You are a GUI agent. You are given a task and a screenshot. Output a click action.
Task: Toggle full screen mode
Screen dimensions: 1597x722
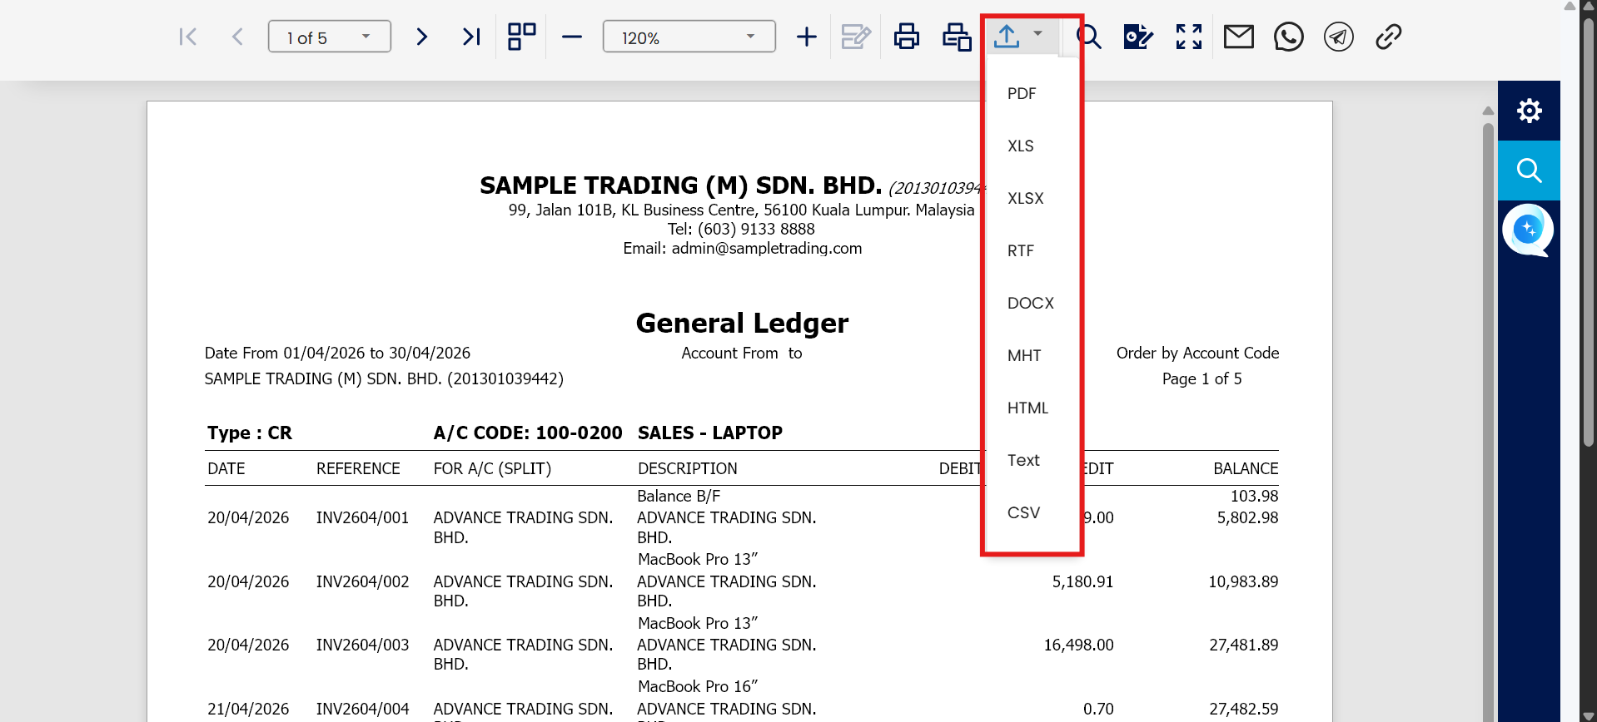click(1189, 37)
